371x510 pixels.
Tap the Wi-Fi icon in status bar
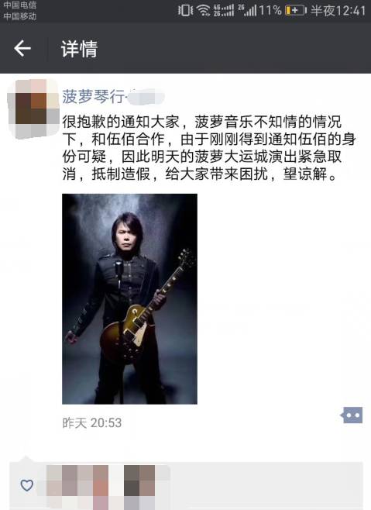(204, 10)
